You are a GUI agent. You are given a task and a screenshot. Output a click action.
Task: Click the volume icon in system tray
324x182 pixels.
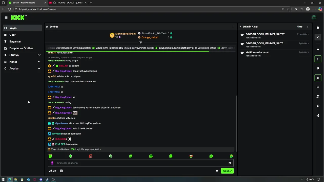click(307, 179)
